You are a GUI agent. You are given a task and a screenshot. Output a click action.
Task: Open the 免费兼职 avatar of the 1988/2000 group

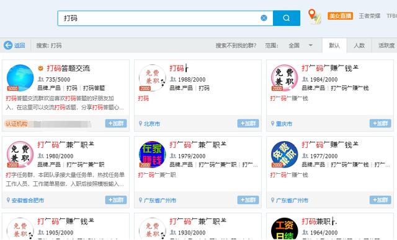tap(152, 78)
